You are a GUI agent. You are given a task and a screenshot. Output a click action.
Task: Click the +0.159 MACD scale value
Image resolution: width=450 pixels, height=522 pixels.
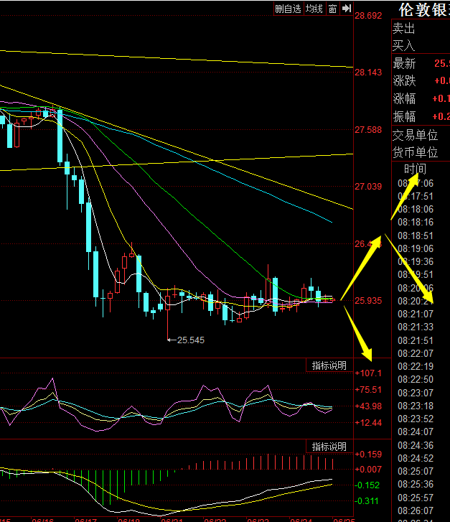coord(368,454)
